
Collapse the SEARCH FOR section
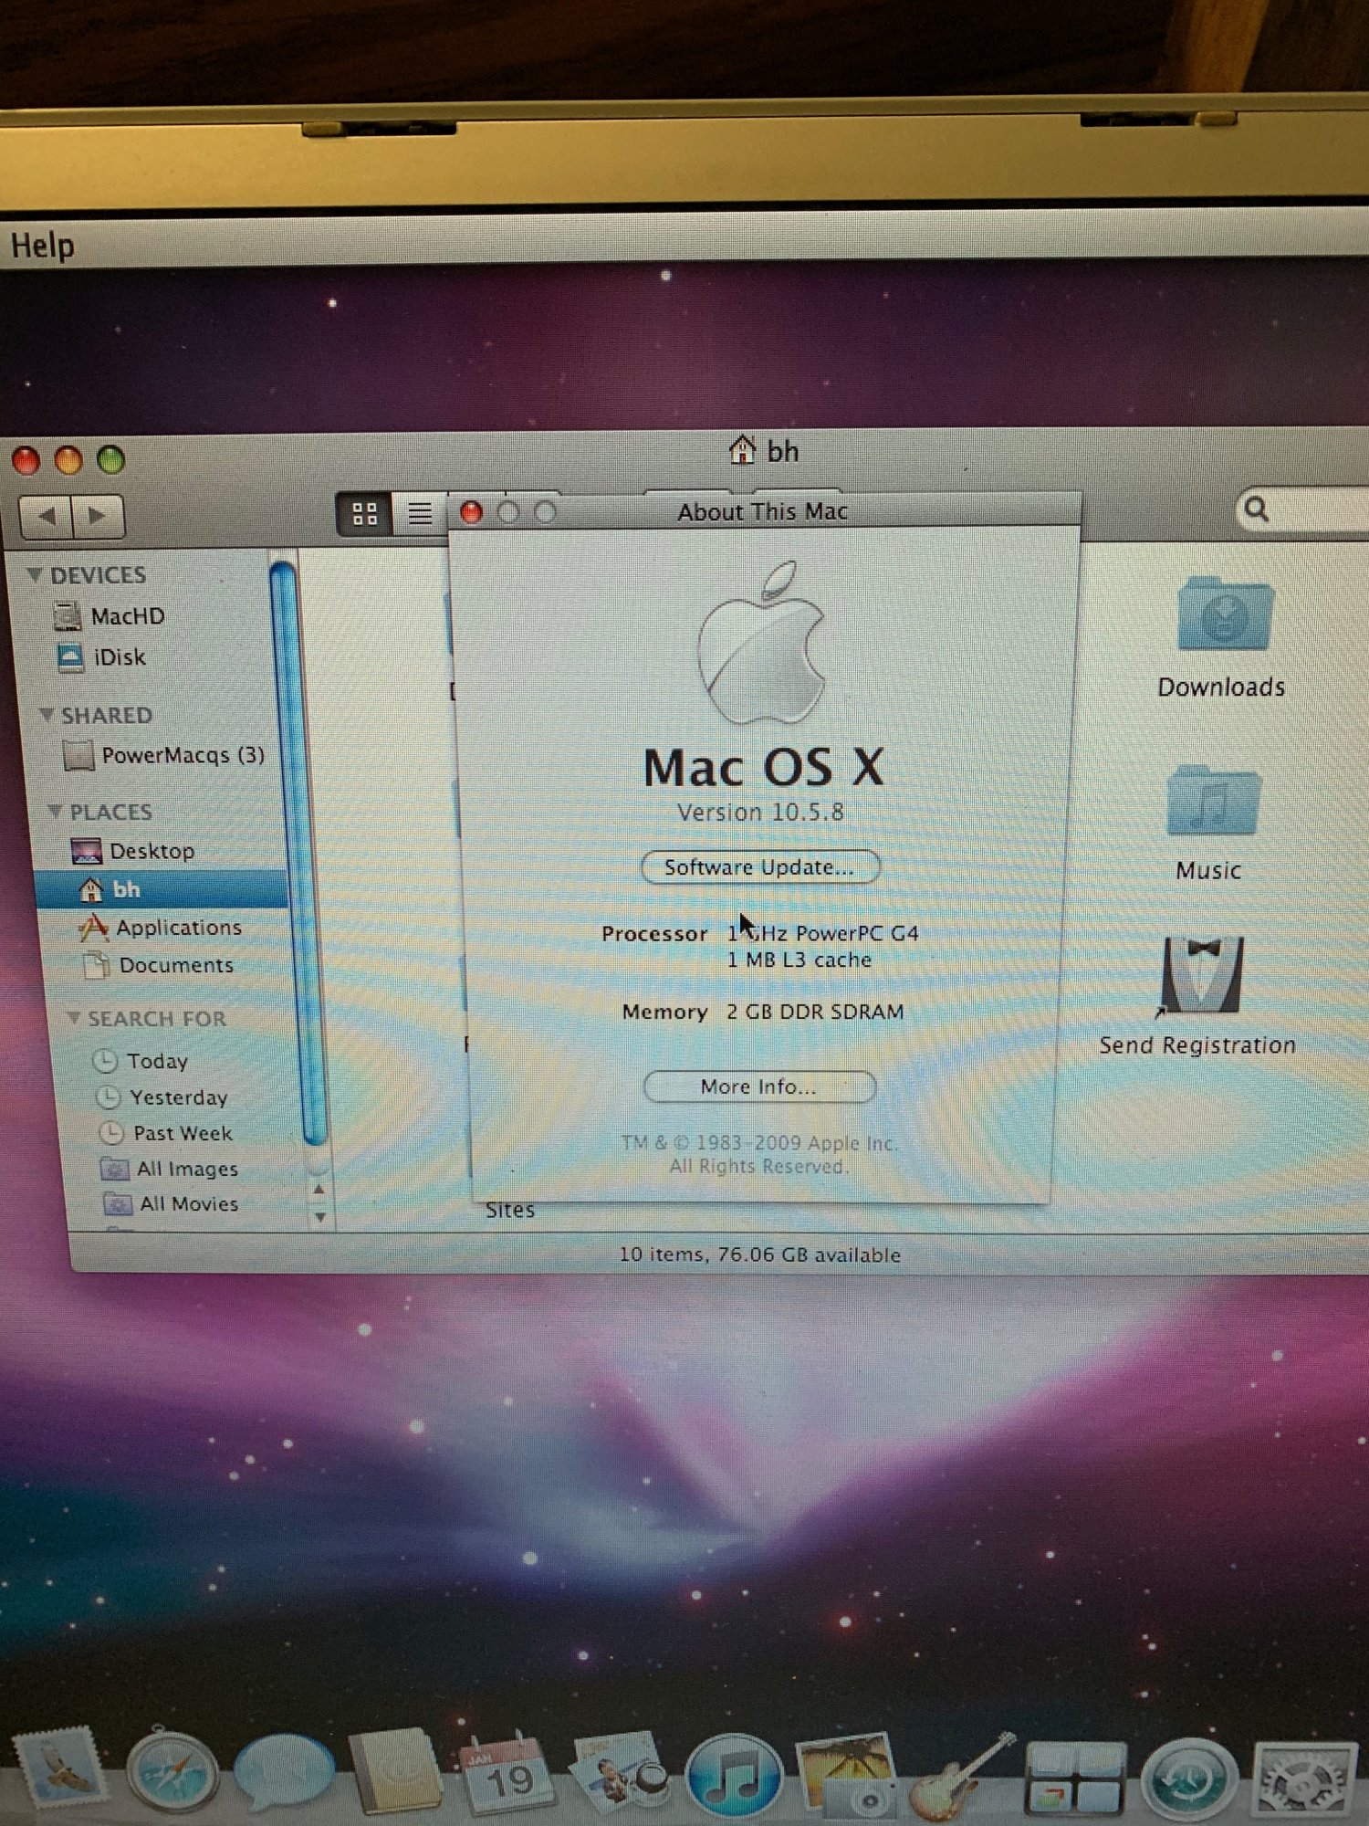coord(74,1017)
